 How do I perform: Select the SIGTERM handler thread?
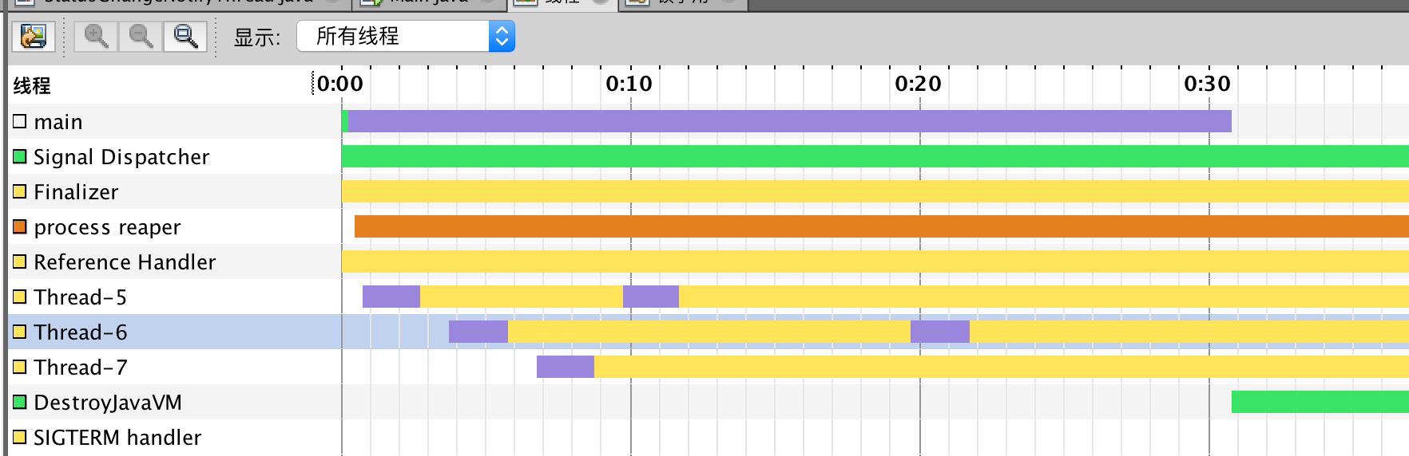click(x=117, y=437)
